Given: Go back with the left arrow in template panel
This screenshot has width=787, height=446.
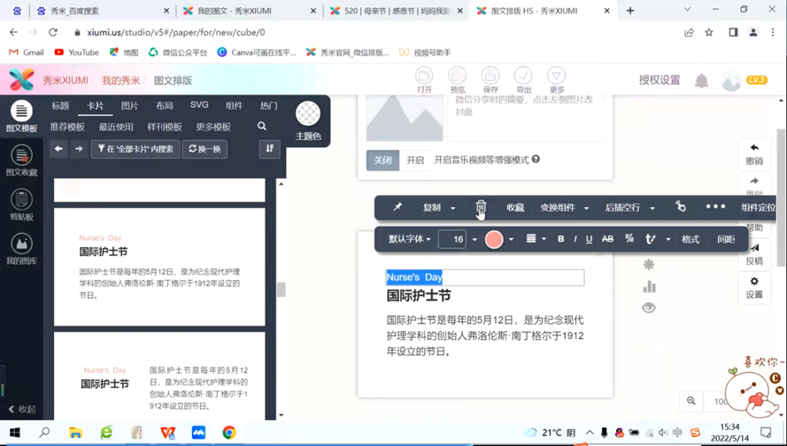Looking at the screenshot, I should point(59,149).
